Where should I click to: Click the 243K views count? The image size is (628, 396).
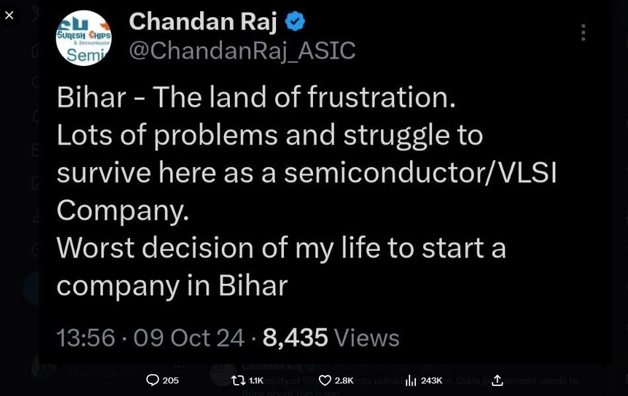(x=431, y=380)
